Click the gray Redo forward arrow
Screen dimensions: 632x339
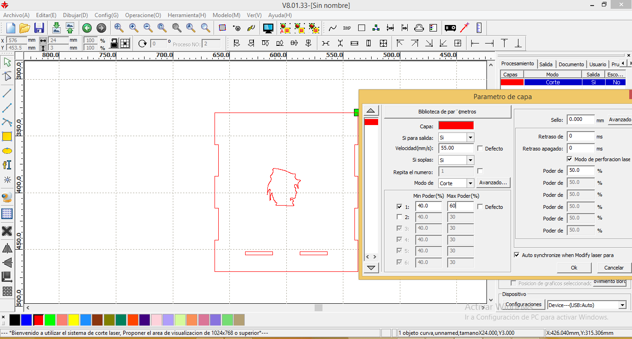(x=101, y=28)
